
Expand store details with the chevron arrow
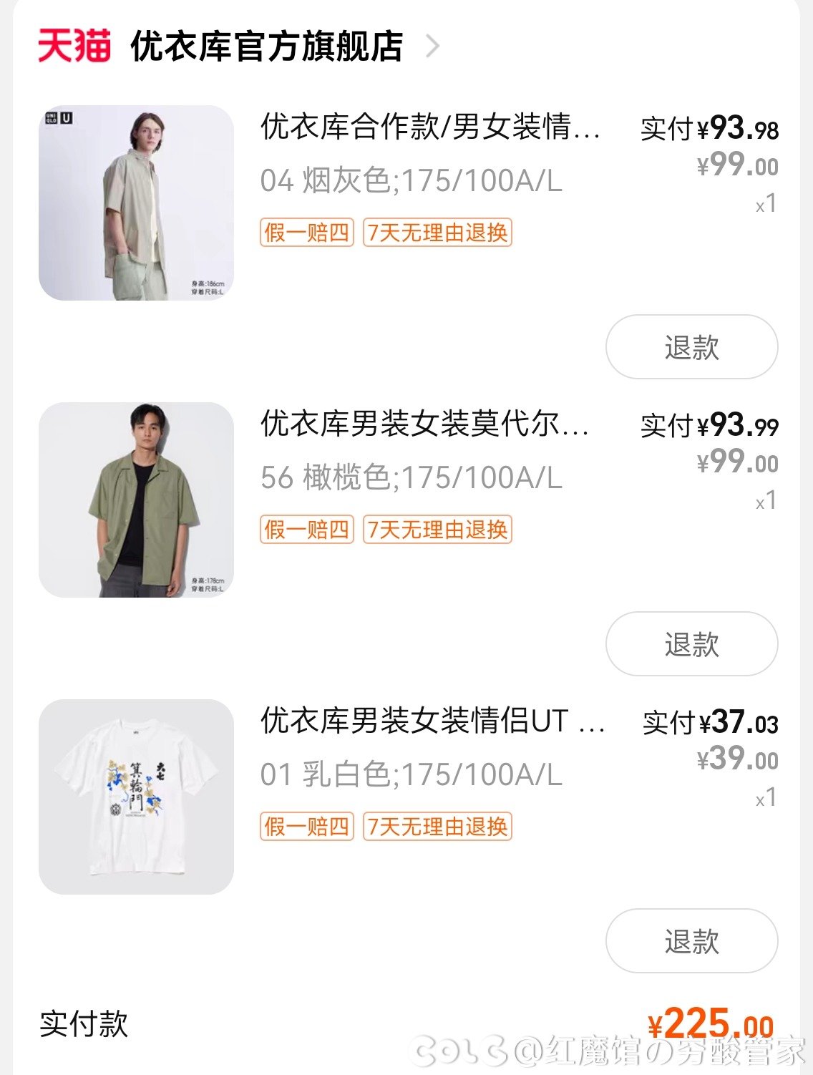pyautogui.click(x=432, y=47)
